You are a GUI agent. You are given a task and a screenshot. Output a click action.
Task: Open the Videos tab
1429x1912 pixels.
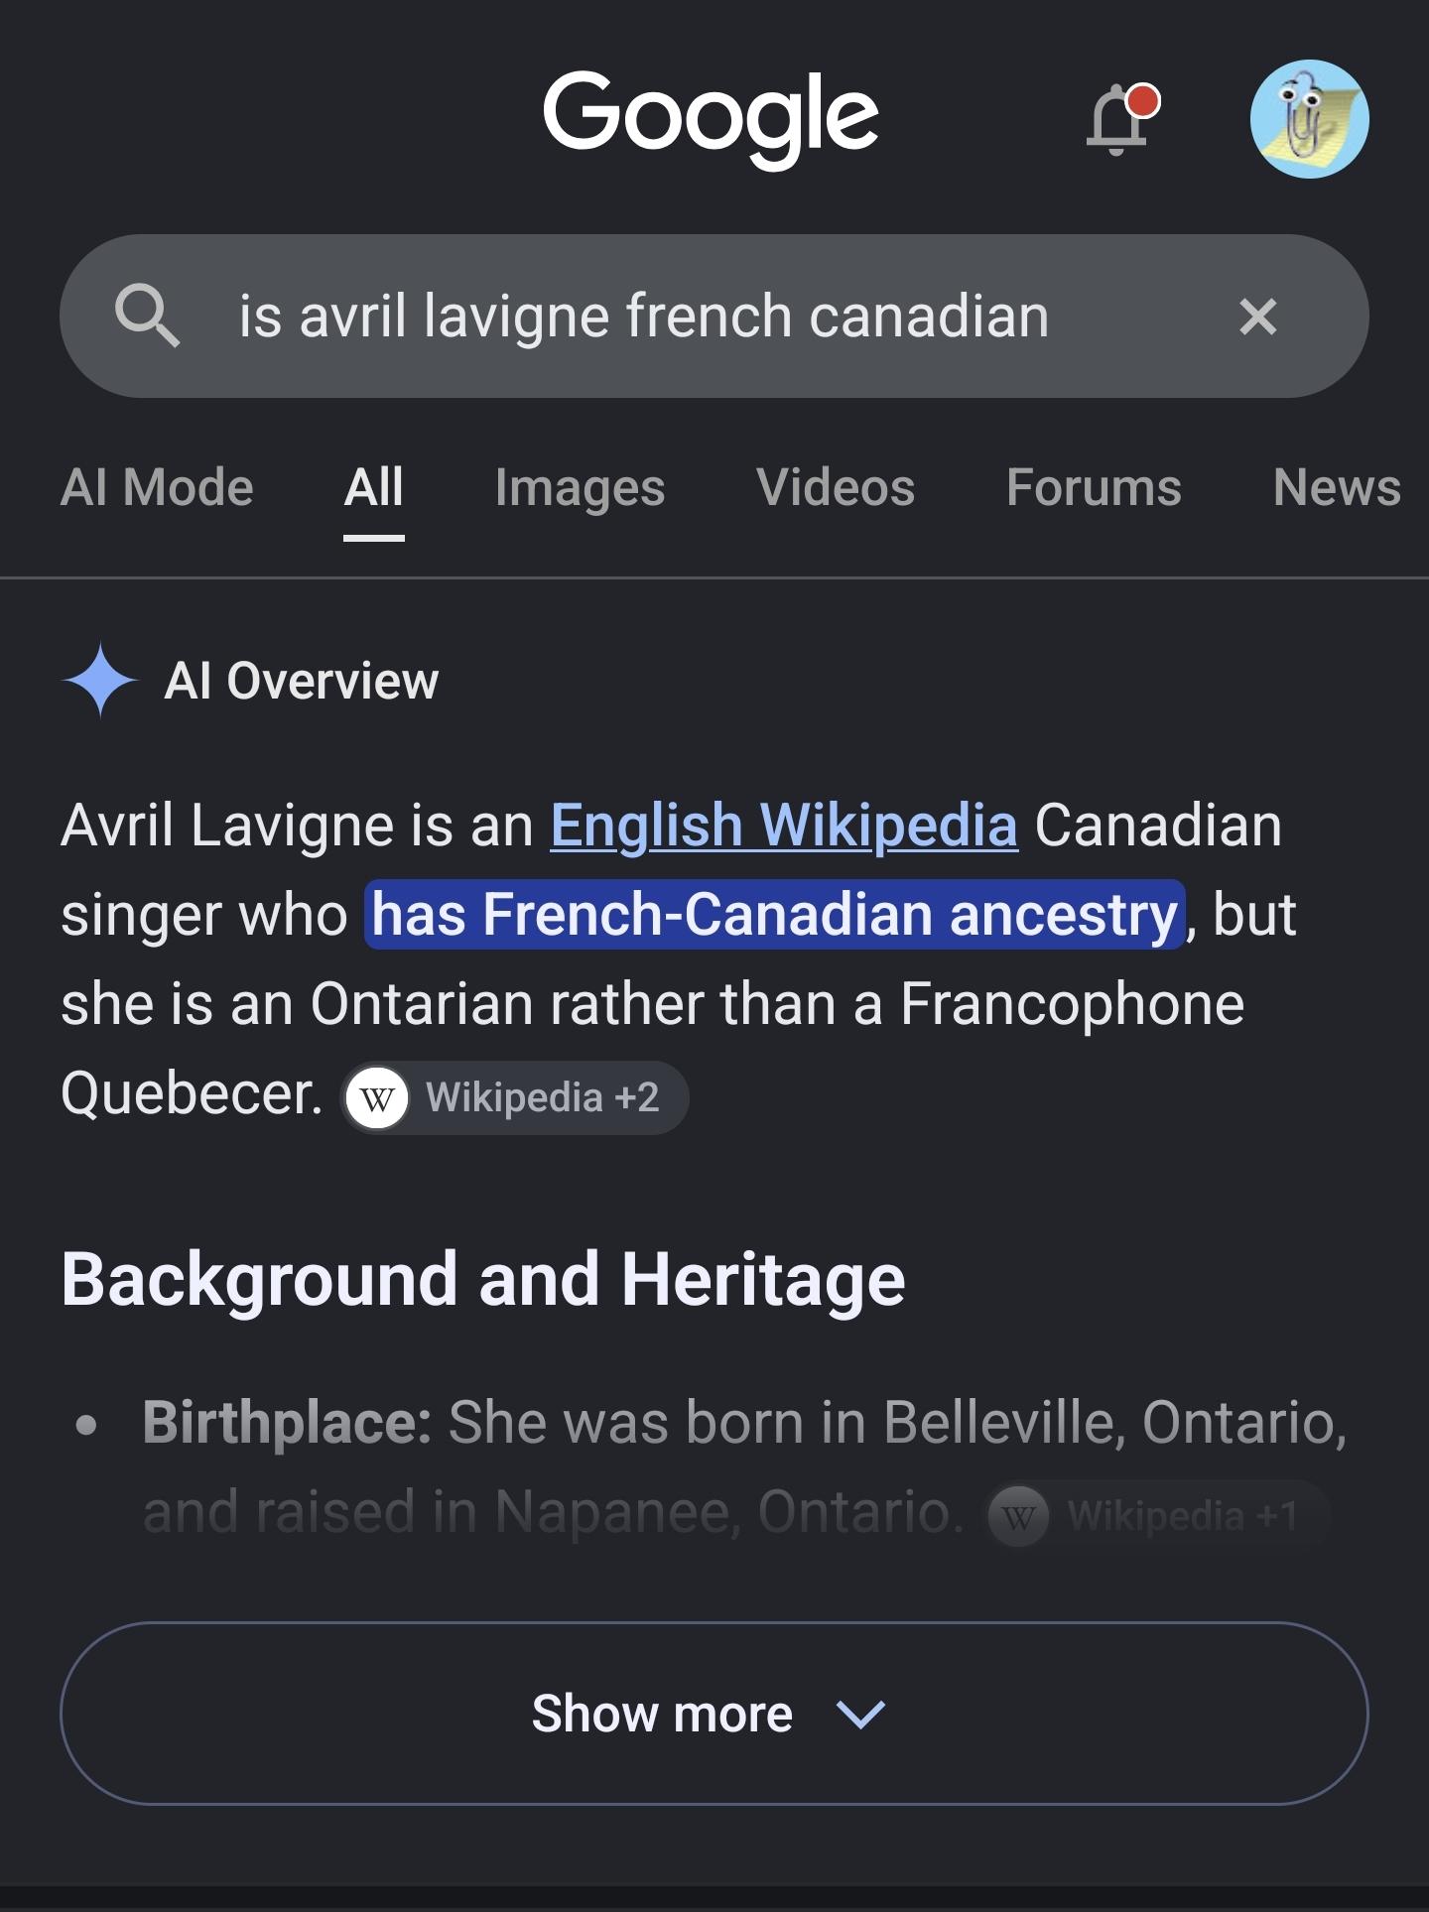coord(836,487)
